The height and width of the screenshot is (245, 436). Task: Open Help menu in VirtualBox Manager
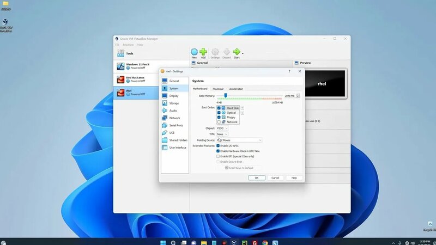click(140, 45)
